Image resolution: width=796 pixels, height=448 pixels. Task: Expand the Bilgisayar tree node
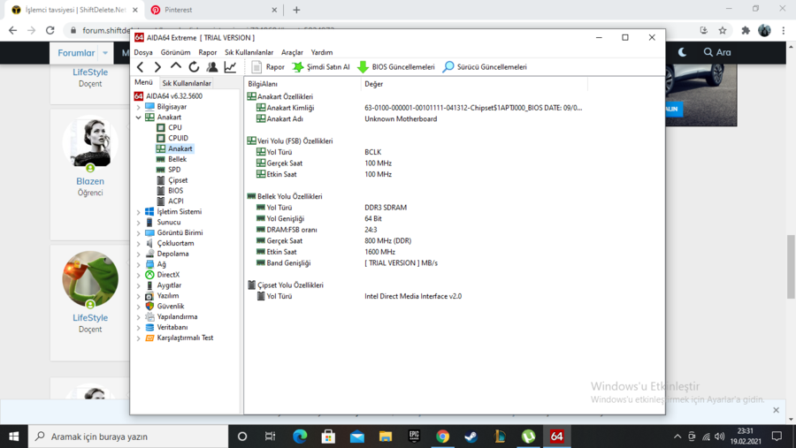[x=139, y=107]
